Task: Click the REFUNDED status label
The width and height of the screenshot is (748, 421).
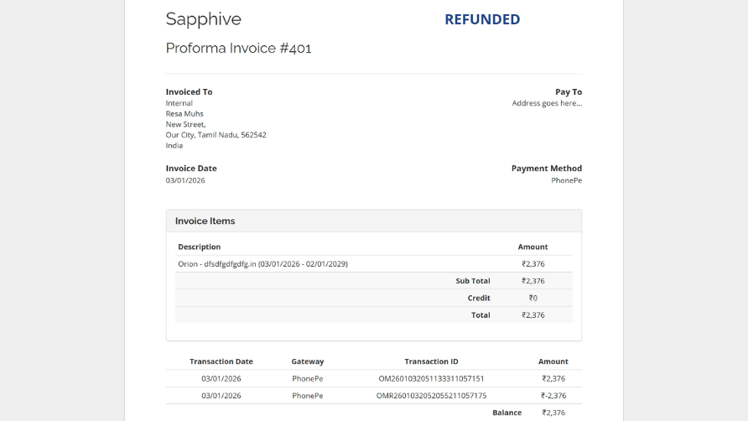Action: coord(482,19)
